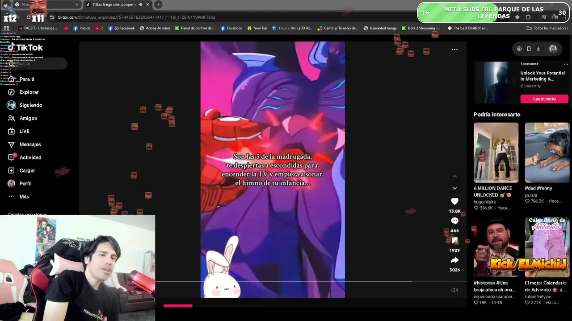Open the profile avatar at top right
572x321 pixels.
553,49
